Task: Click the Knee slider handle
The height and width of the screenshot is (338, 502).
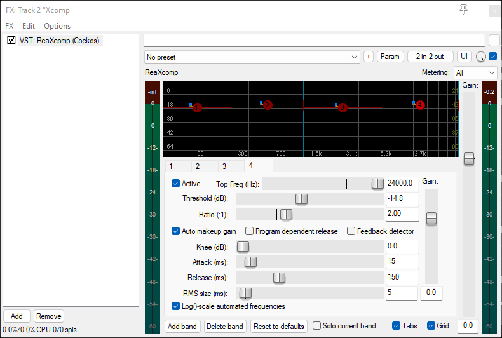Action: (243, 247)
